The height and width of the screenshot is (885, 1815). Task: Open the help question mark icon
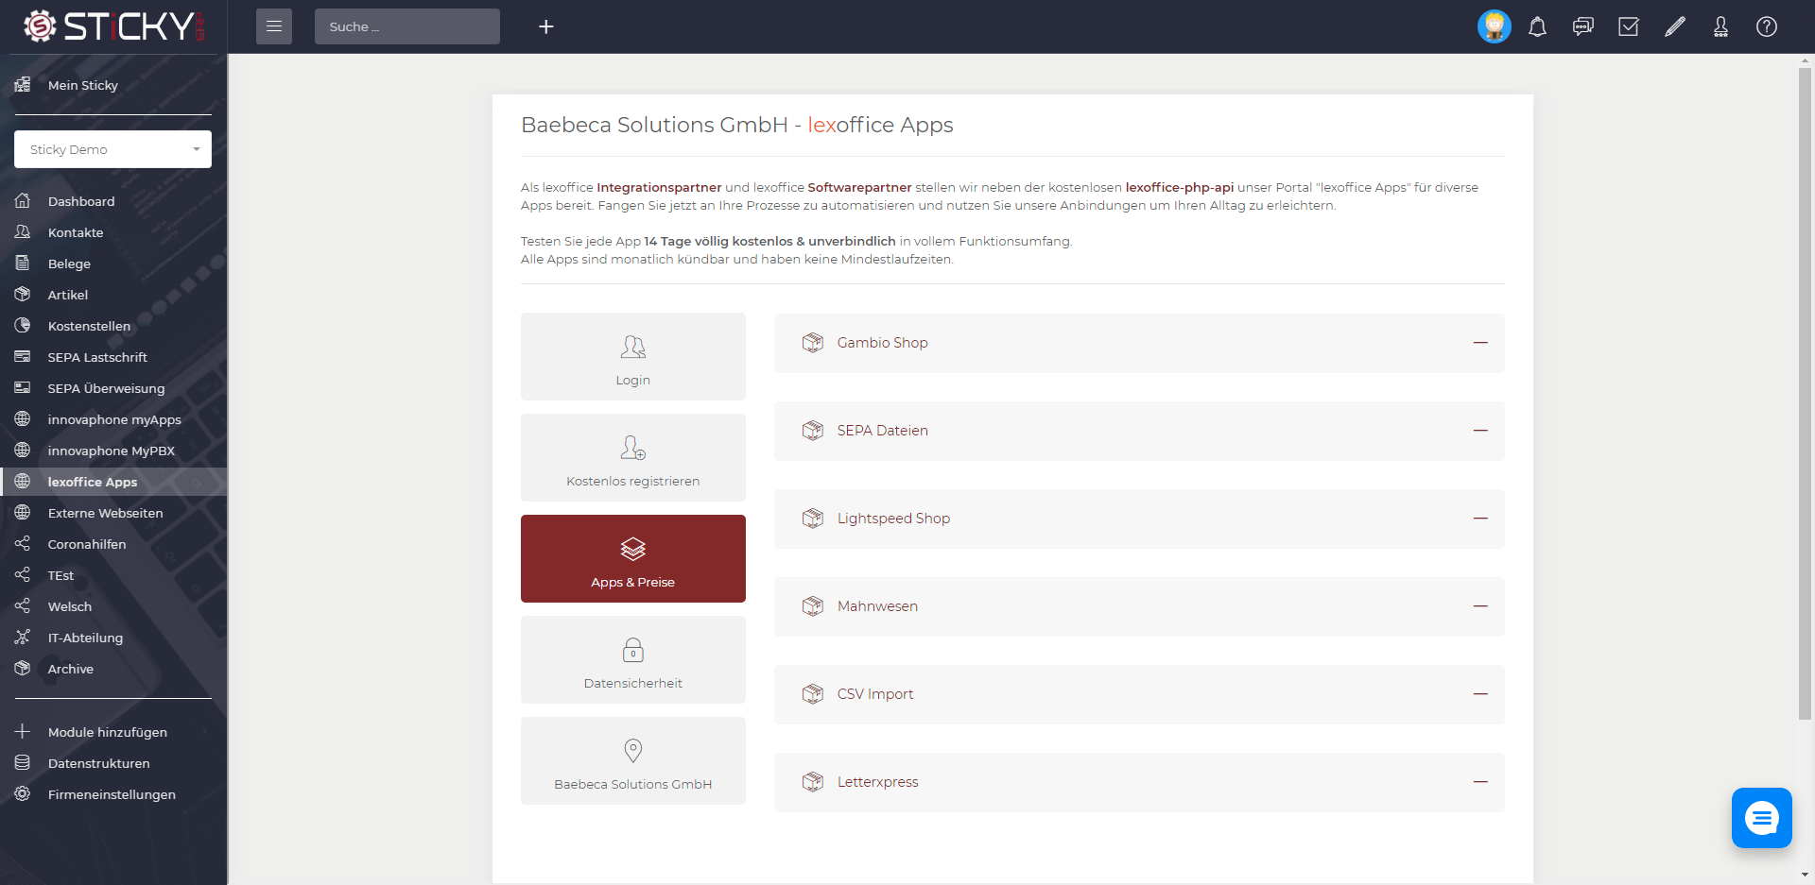(x=1767, y=26)
